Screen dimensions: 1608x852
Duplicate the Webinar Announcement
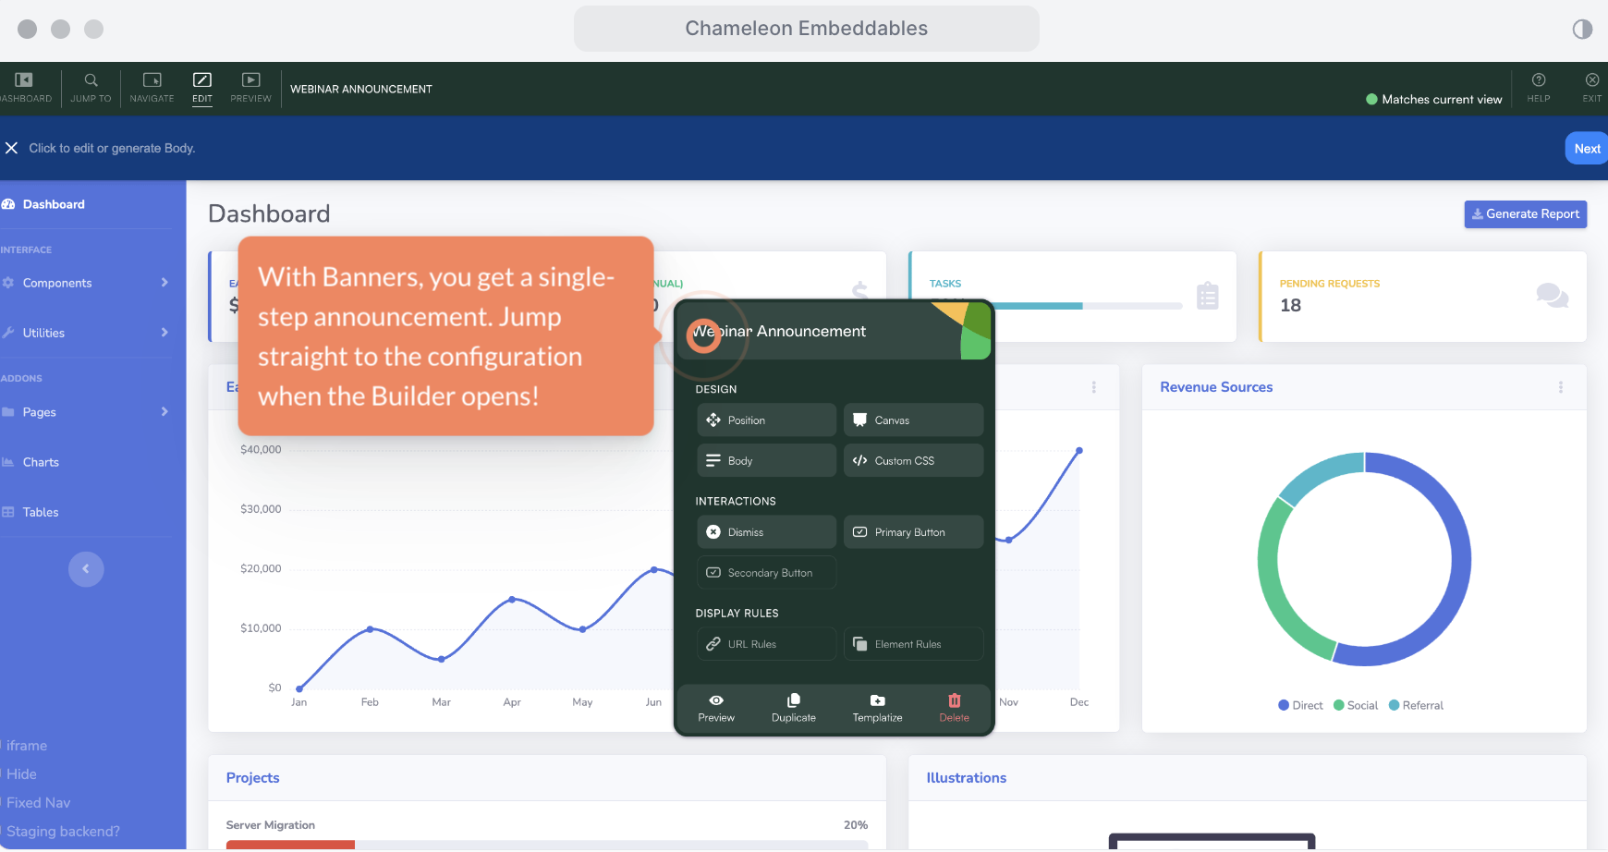[794, 708]
